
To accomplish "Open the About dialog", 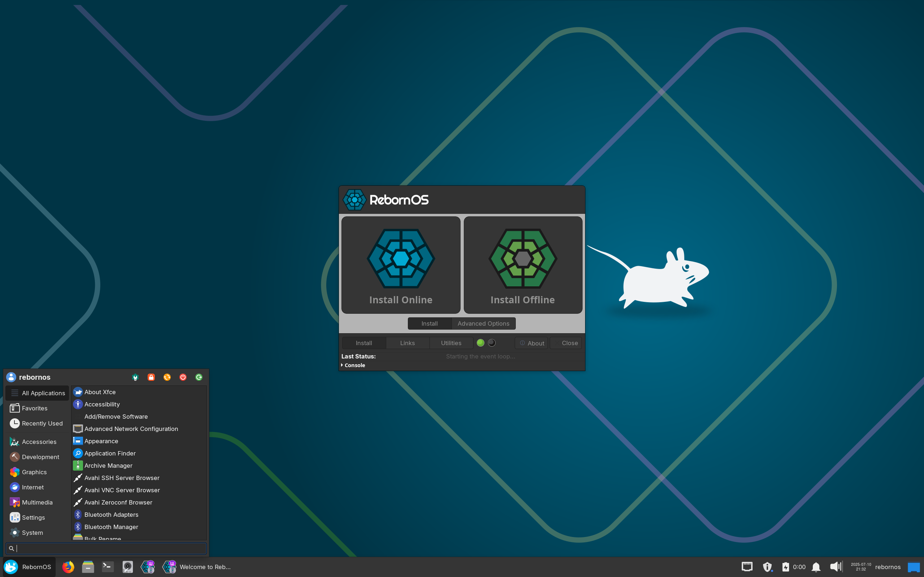I will click(x=531, y=343).
